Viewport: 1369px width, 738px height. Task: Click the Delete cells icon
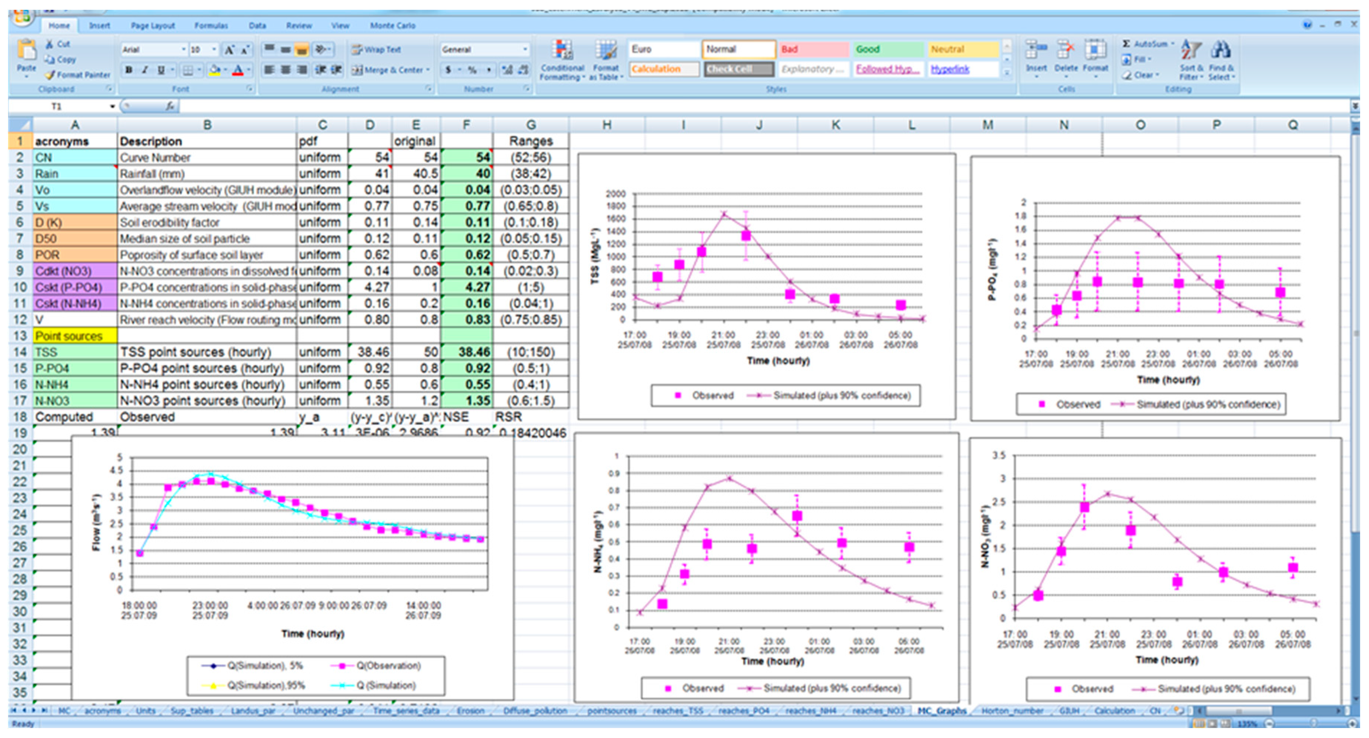click(x=1065, y=50)
